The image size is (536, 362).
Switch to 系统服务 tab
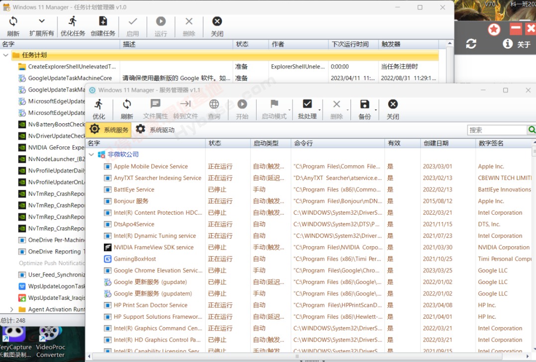(x=108, y=130)
